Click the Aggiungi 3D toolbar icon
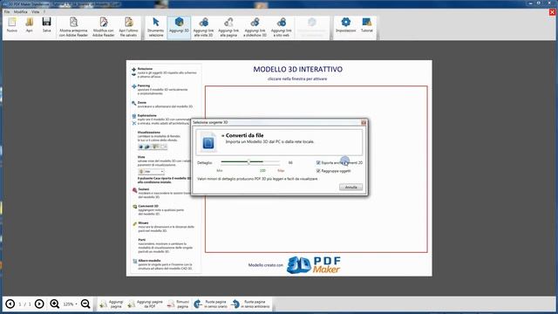Screen dimensions: 558x314 pyautogui.click(x=179, y=27)
